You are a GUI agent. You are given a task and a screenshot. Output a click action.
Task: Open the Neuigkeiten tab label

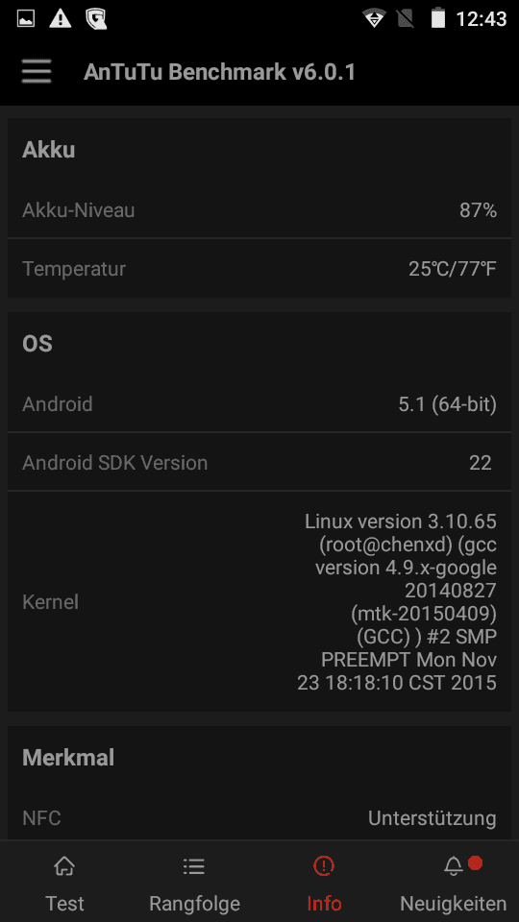[x=453, y=903]
